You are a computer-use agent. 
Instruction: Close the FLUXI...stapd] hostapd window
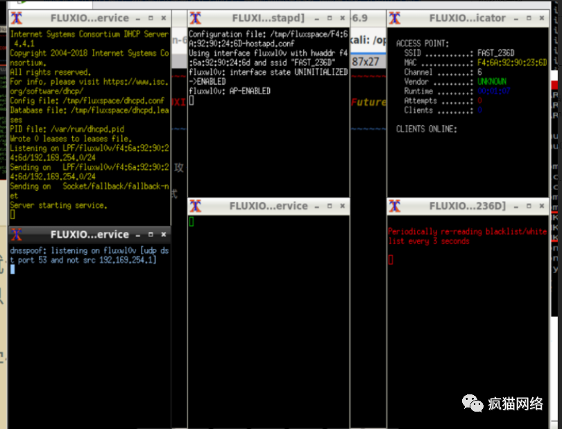click(343, 18)
